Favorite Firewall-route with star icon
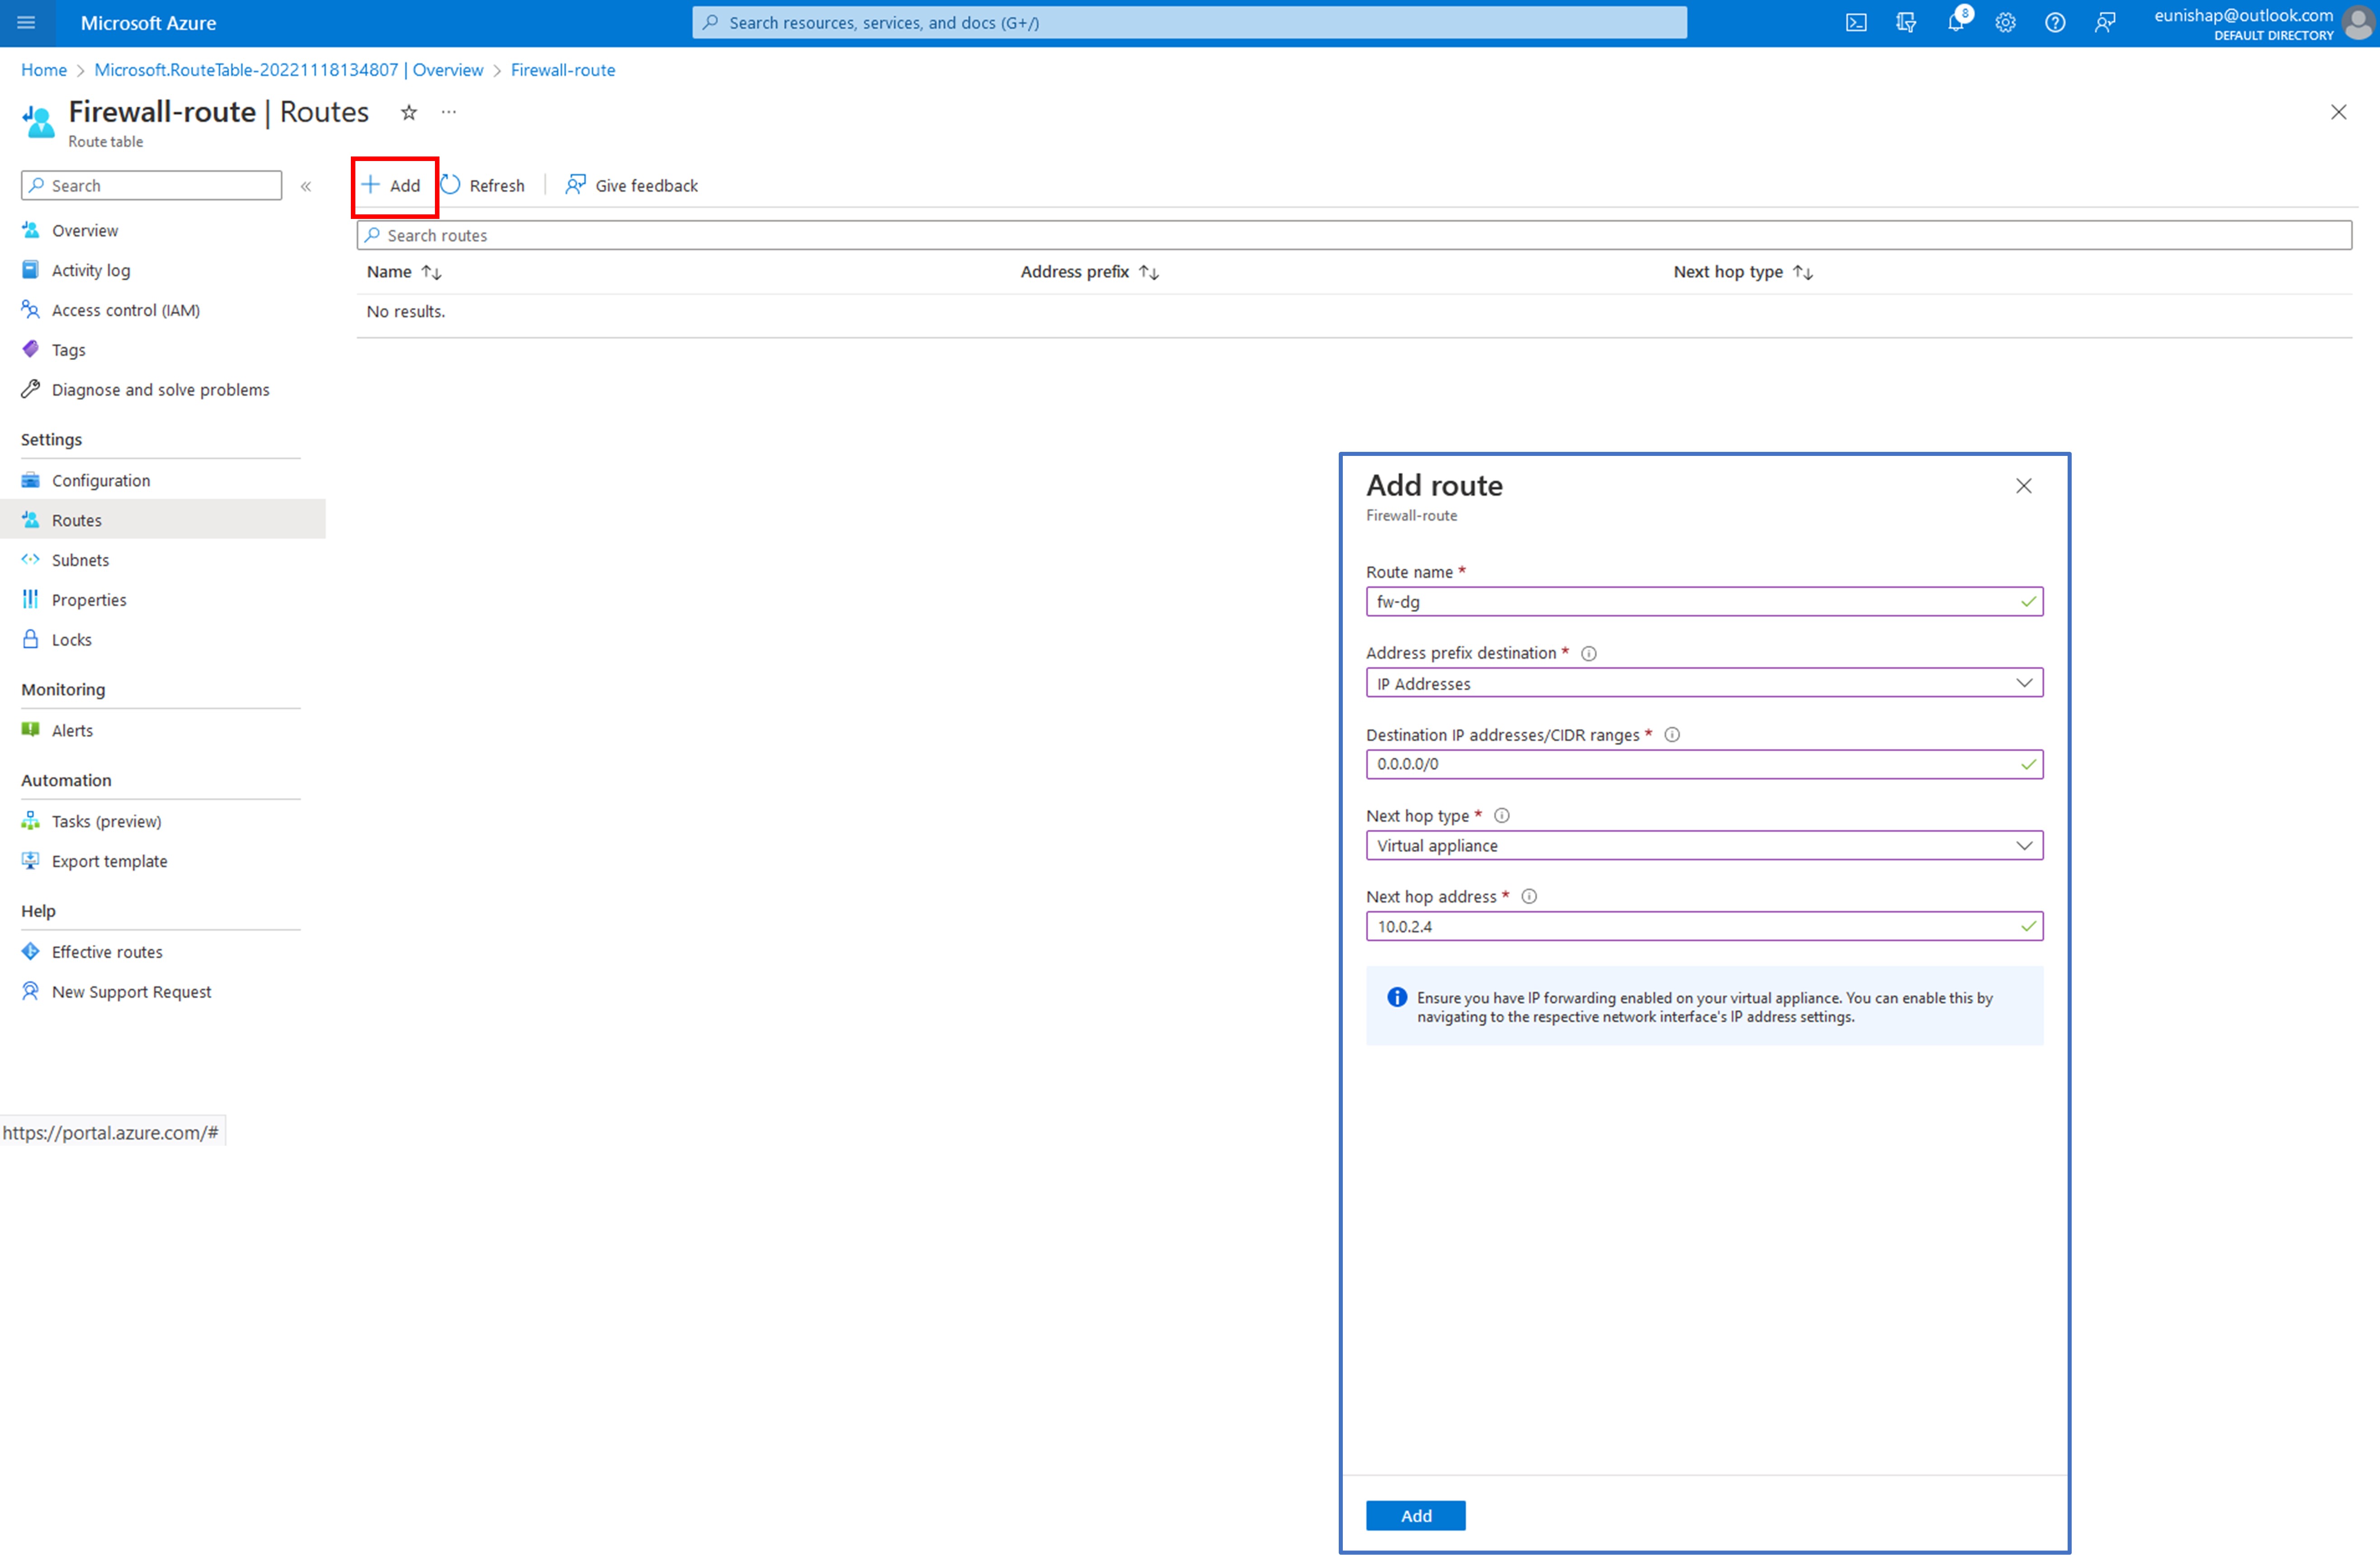2380x1555 pixels. point(408,113)
